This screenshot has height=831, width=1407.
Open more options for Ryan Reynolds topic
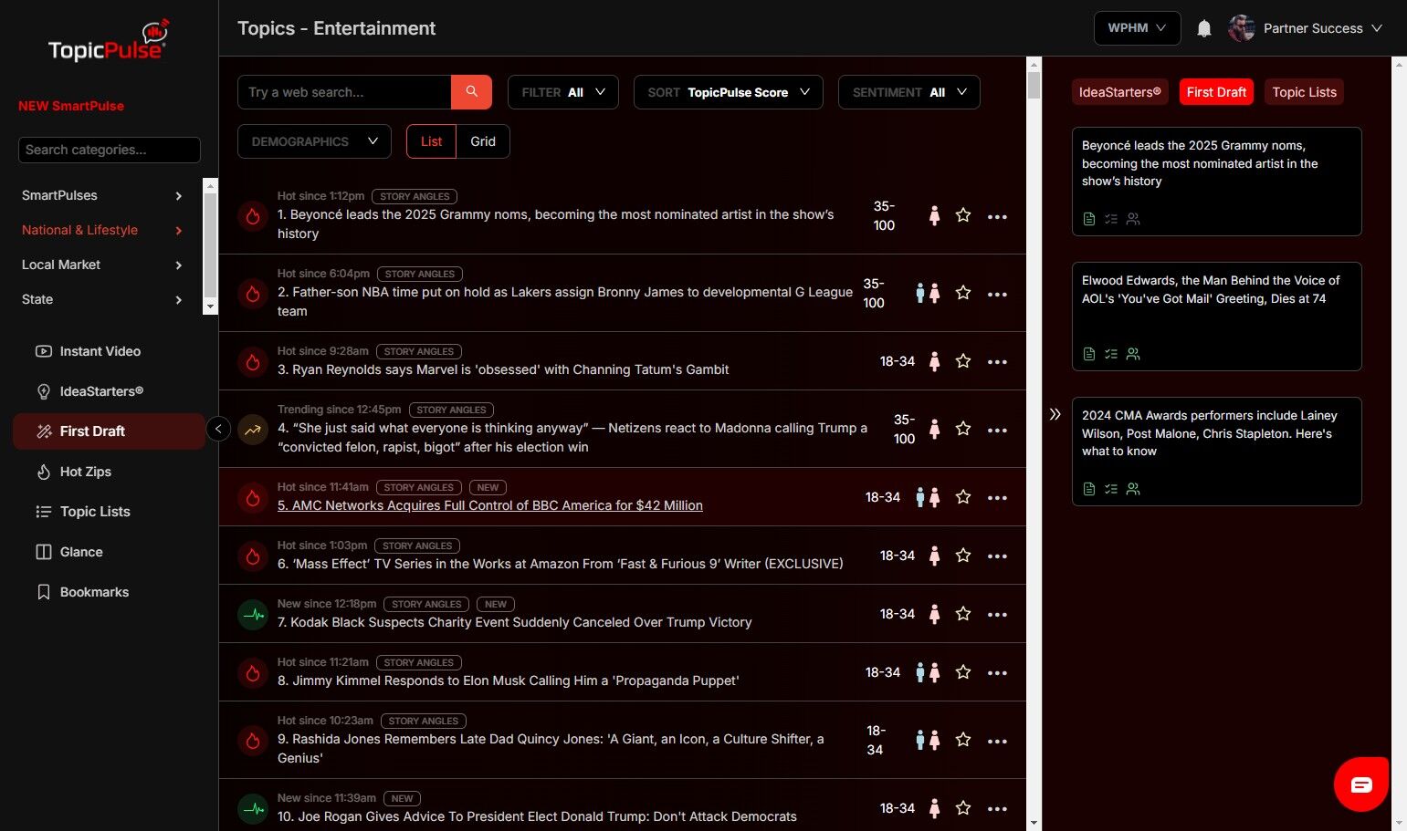[997, 362]
